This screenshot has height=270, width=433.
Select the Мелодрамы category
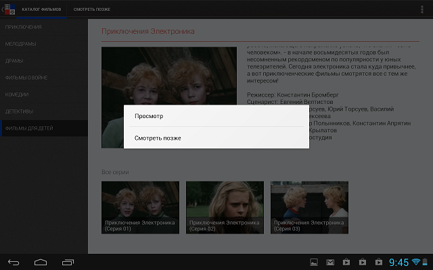point(44,44)
